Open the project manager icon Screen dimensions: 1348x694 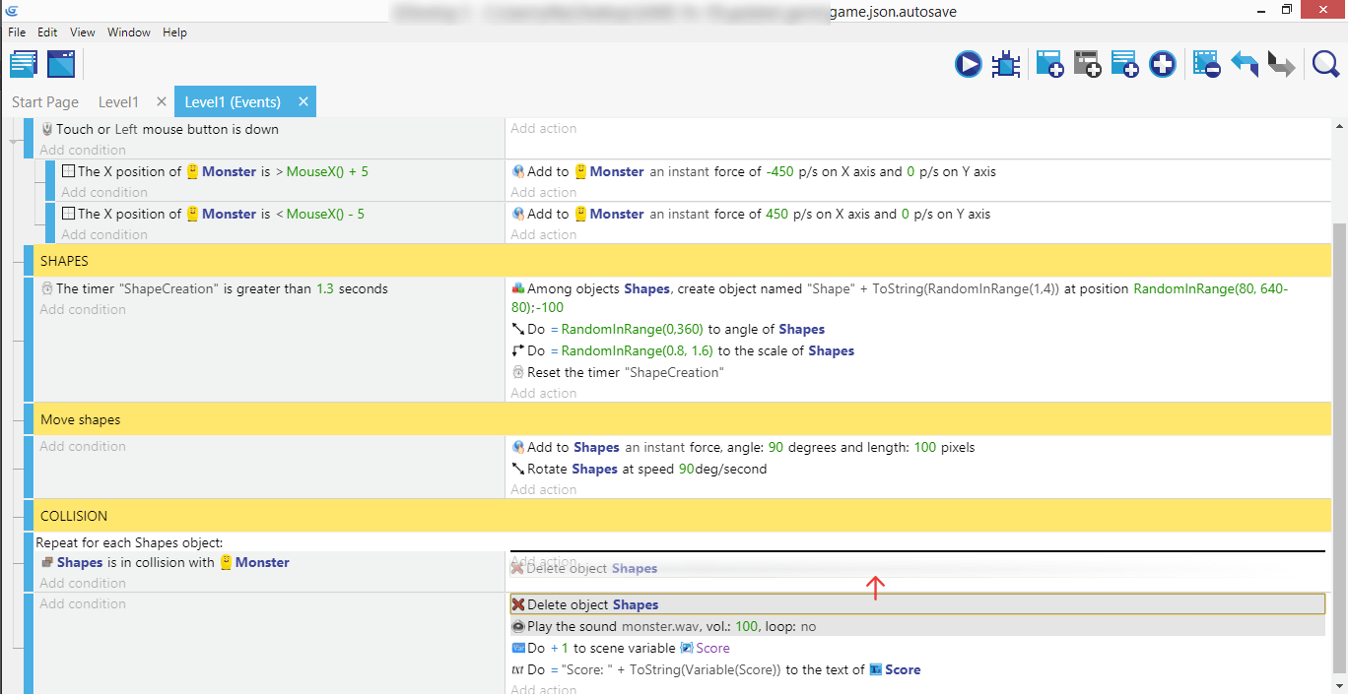pos(24,65)
